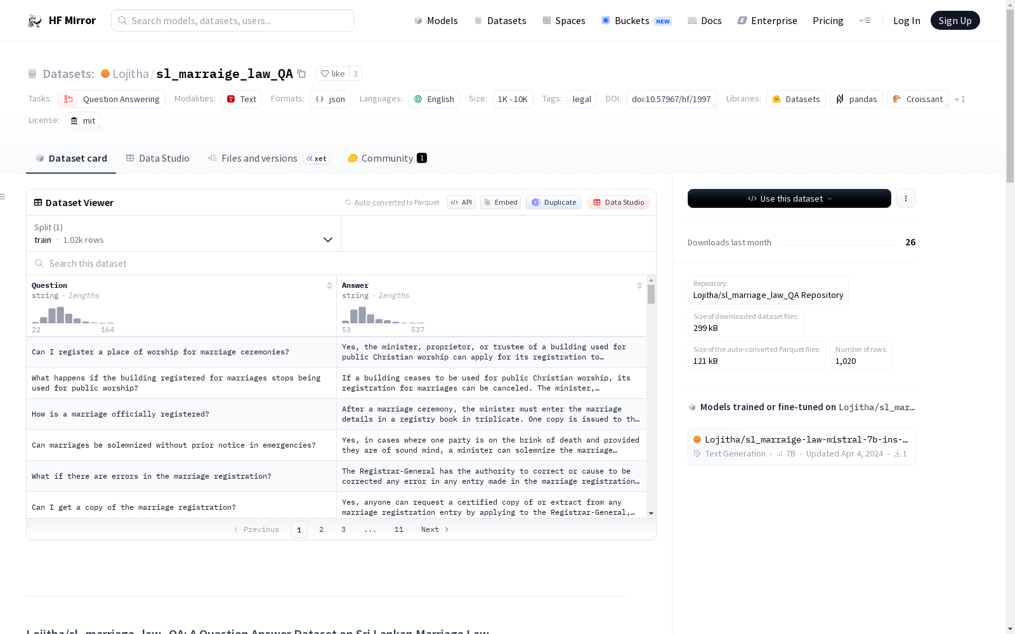Click the API button in Dataset Viewer

pos(461,202)
